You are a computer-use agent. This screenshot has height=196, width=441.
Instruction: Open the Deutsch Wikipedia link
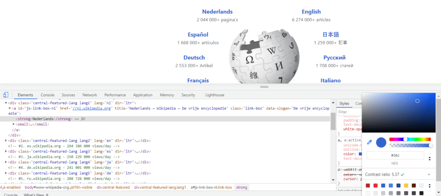pyautogui.click(x=194, y=58)
